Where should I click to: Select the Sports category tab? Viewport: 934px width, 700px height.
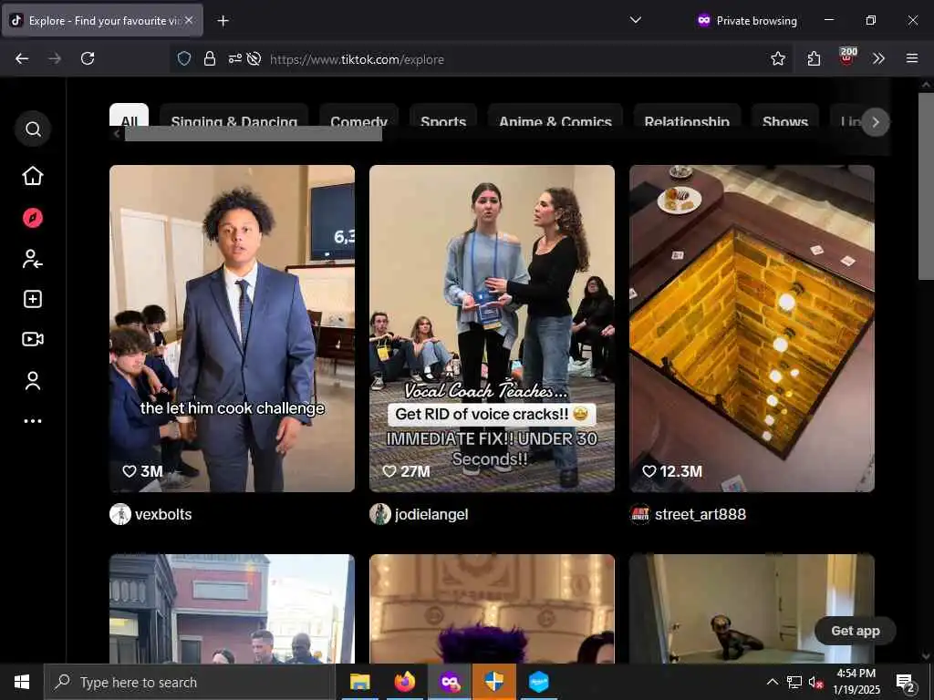[x=443, y=116]
